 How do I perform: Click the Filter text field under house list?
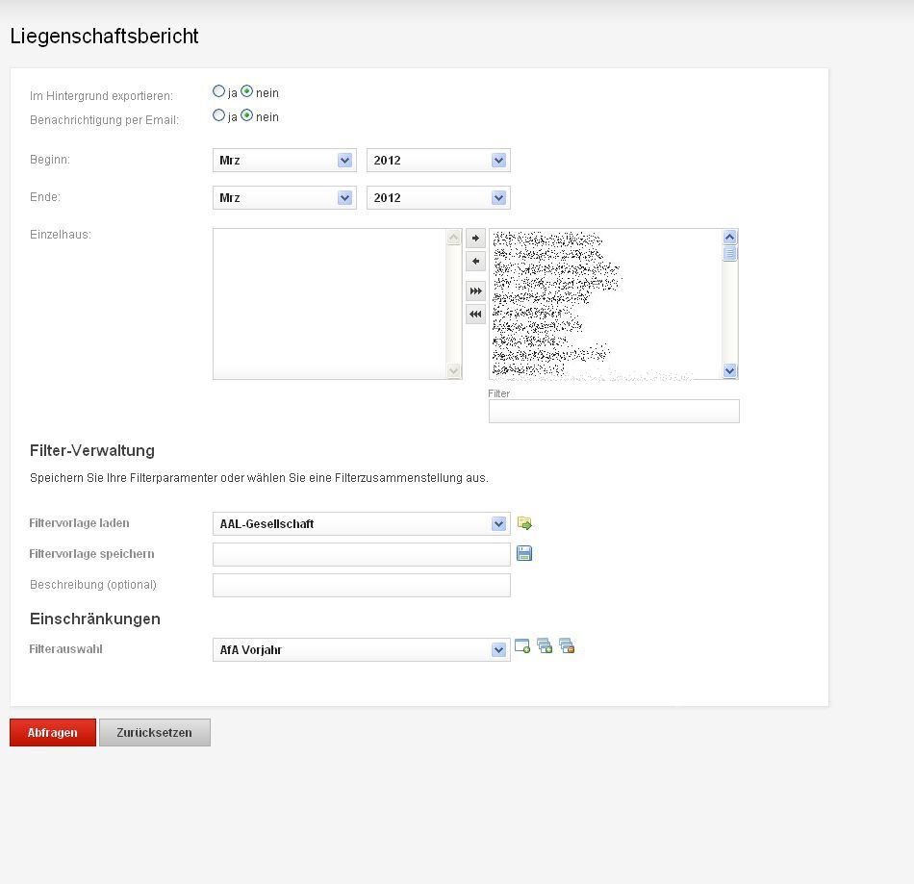(614, 412)
